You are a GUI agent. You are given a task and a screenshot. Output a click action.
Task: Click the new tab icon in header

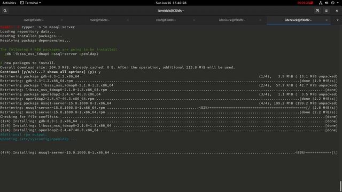click(x=317, y=11)
